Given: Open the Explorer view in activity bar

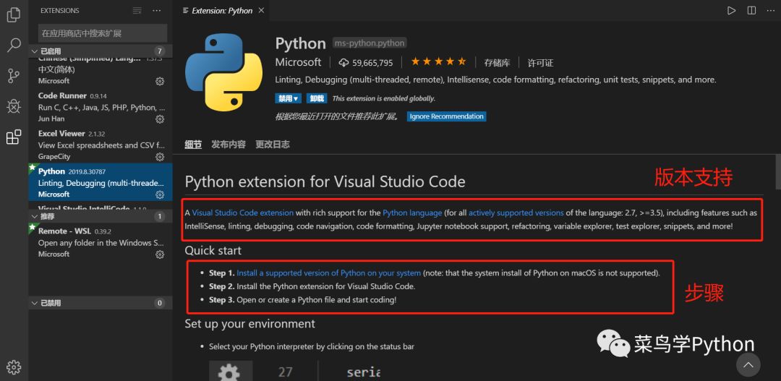Looking at the screenshot, I should [14, 14].
